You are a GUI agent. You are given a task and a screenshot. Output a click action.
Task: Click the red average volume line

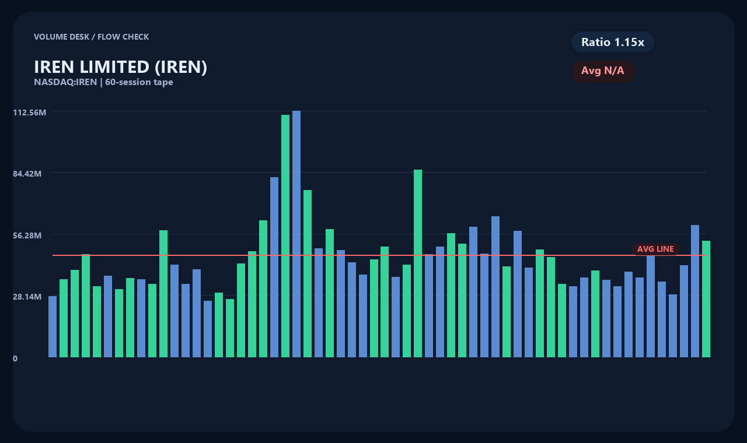coord(379,255)
